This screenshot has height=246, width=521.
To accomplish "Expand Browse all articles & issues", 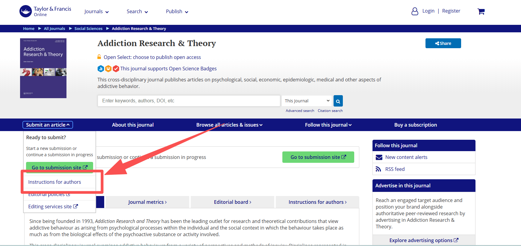I will click(x=229, y=125).
